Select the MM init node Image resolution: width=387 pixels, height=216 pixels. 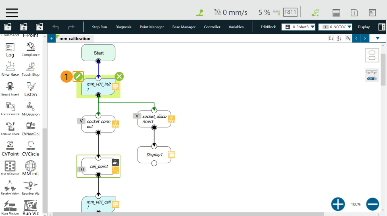31,168
